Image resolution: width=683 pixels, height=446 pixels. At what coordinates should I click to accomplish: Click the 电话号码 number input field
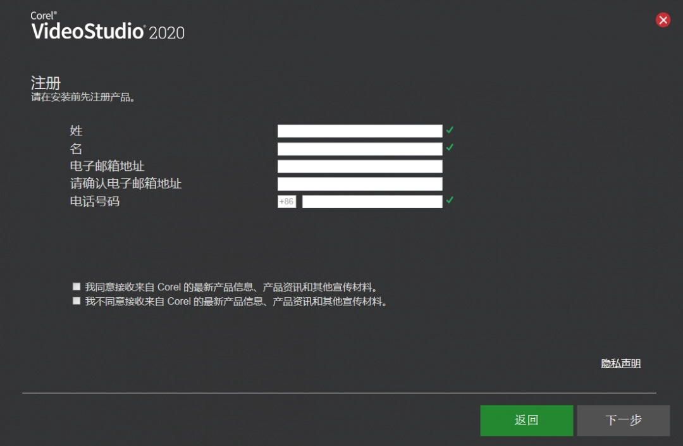tap(372, 202)
